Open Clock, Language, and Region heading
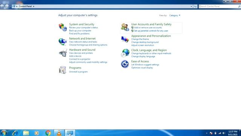Screen dimensions: 241x136 tap(149, 50)
